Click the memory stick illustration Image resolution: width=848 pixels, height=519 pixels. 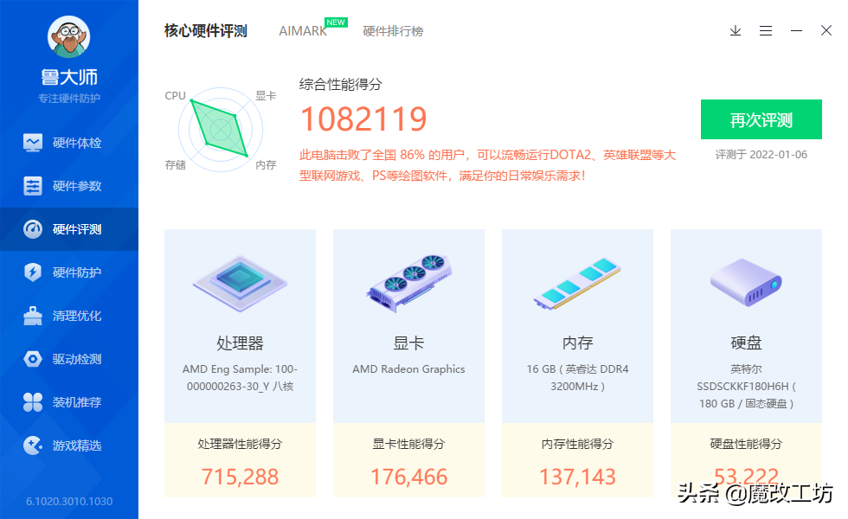pyautogui.click(x=578, y=284)
